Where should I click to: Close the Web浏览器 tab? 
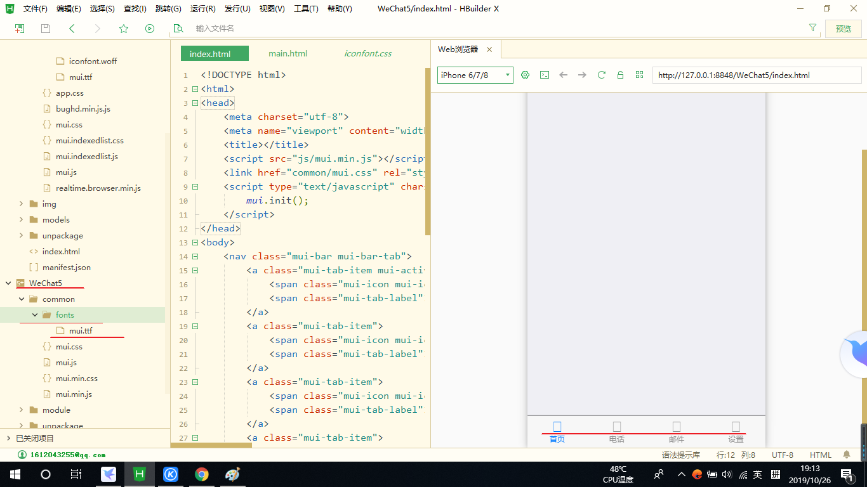[489, 49]
